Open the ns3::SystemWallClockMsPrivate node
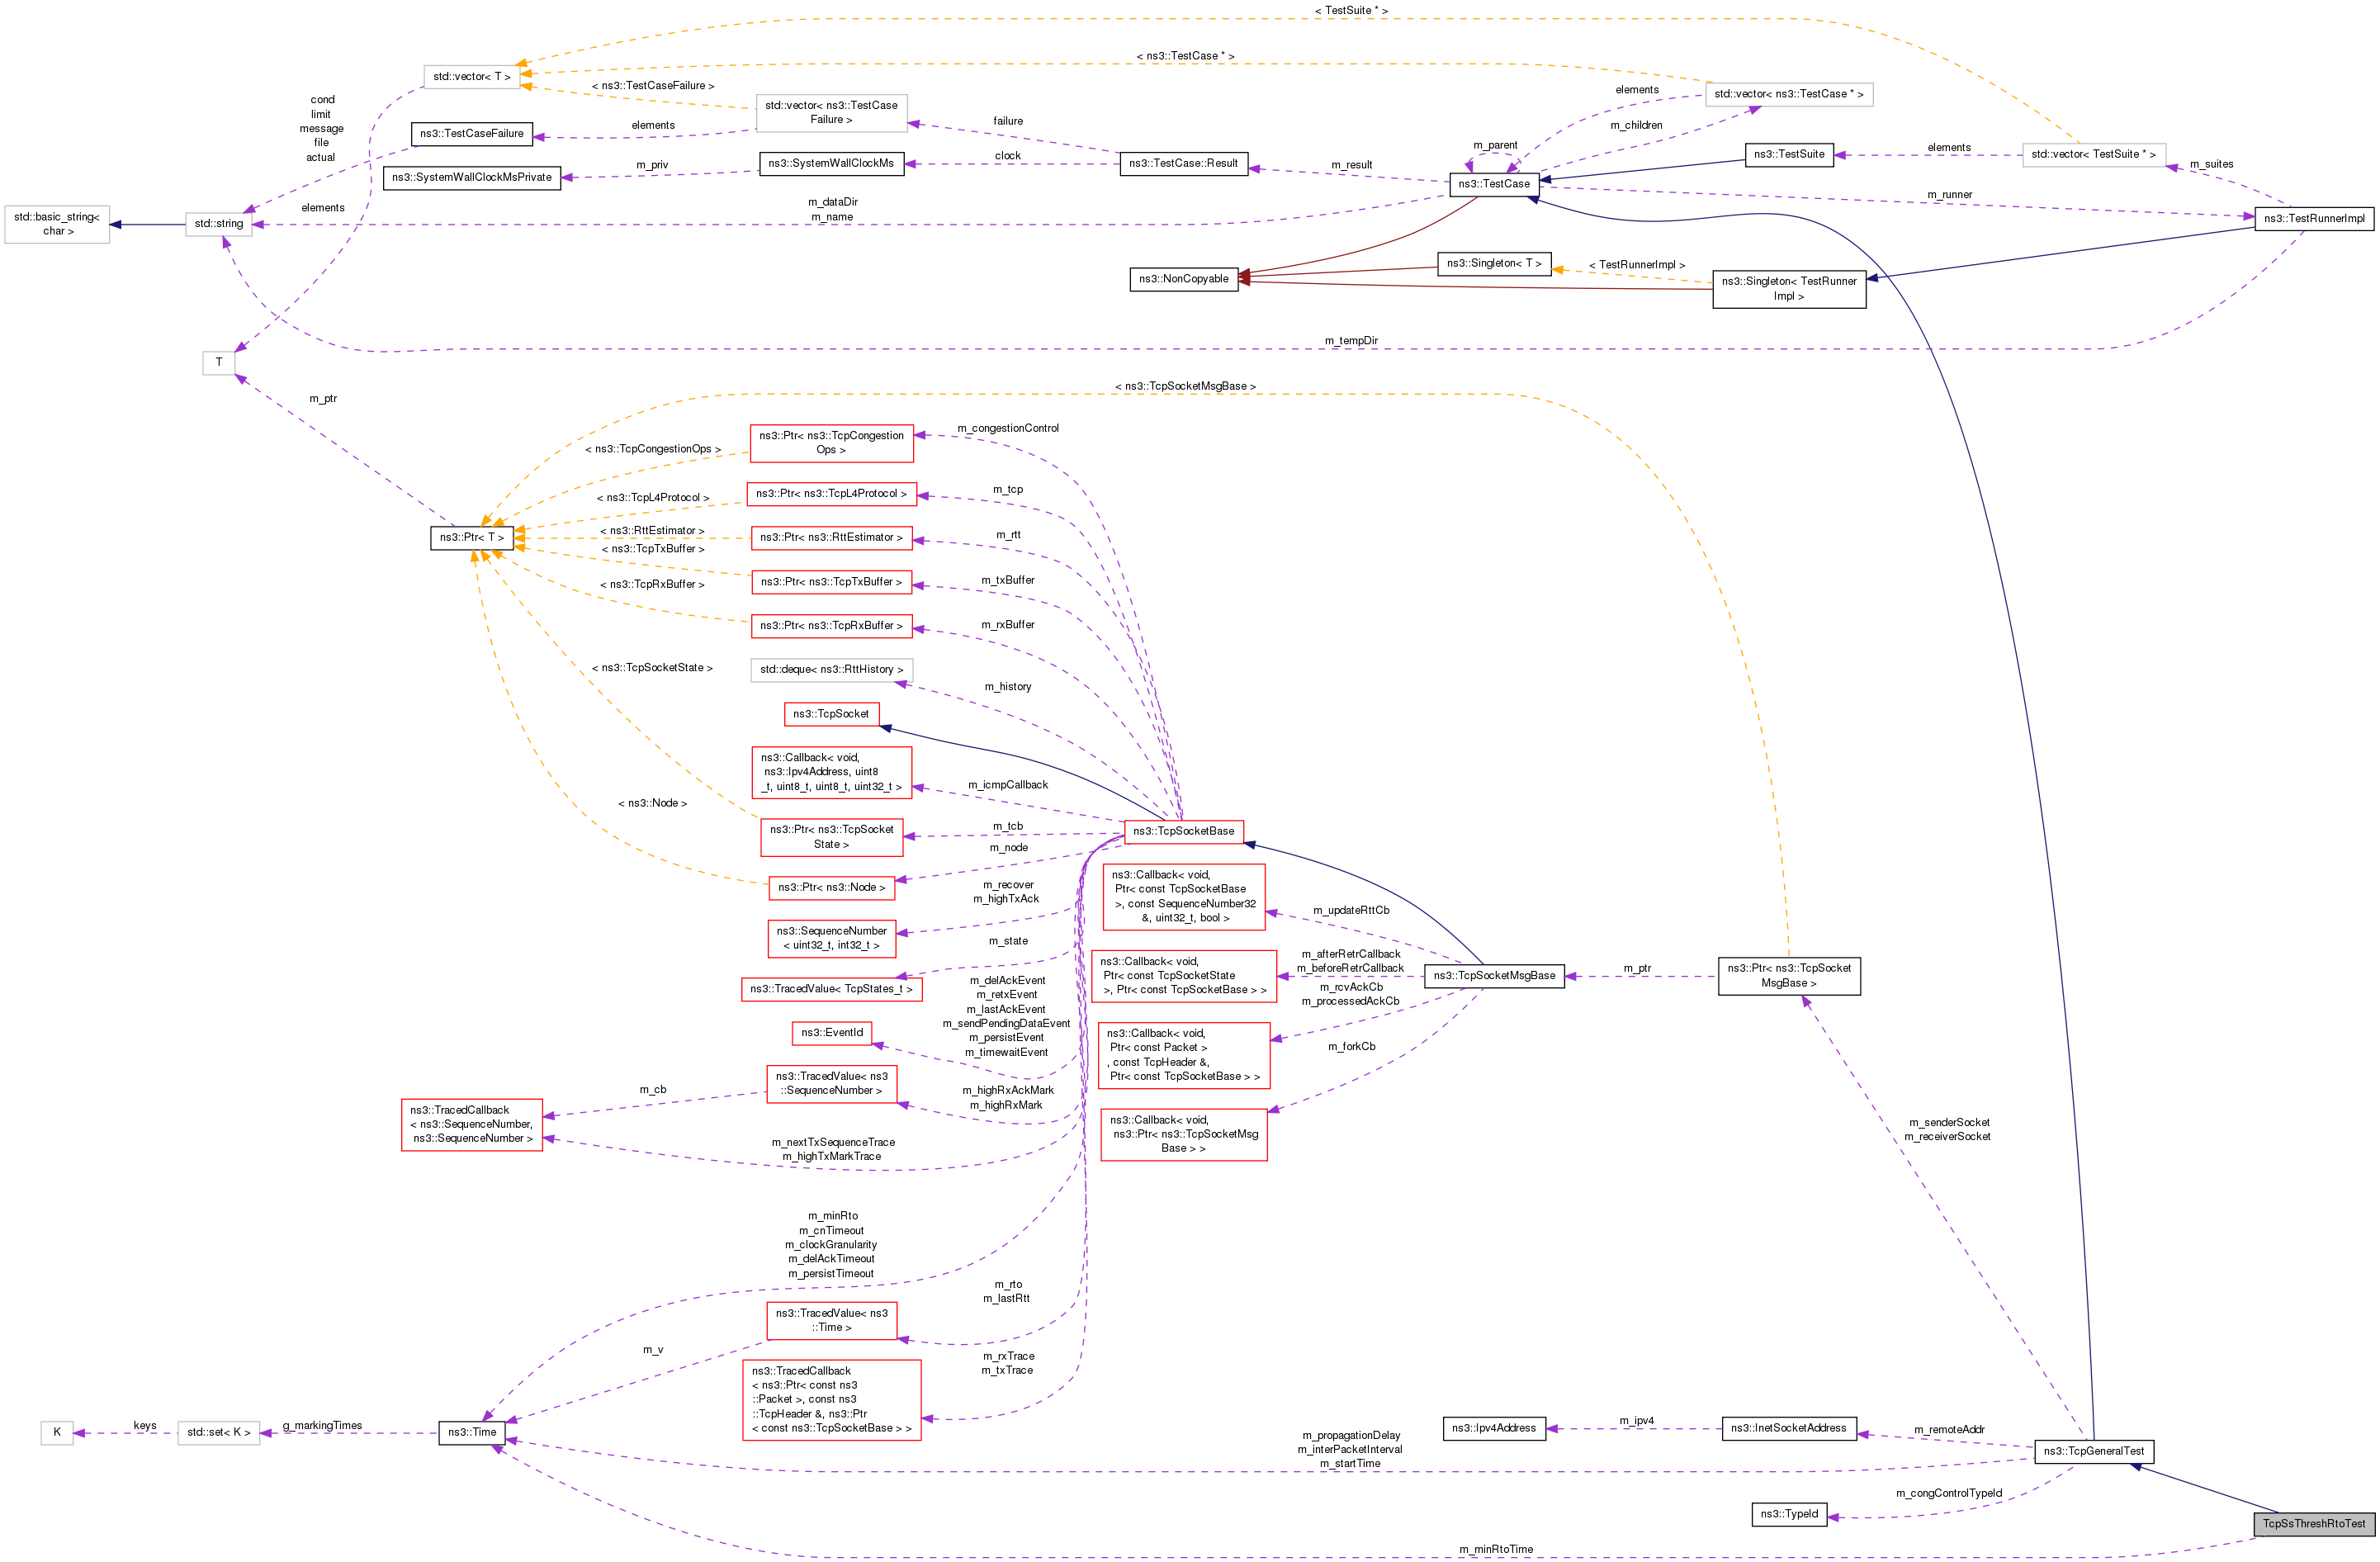The height and width of the screenshot is (1562, 2380). (x=472, y=178)
